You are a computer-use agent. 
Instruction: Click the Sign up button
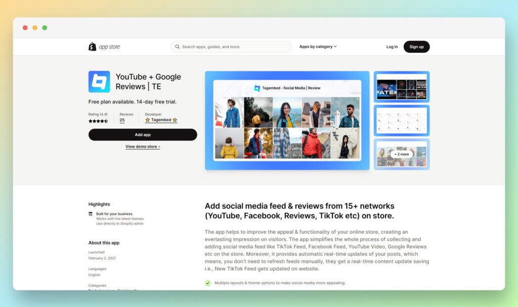(417, 47)
